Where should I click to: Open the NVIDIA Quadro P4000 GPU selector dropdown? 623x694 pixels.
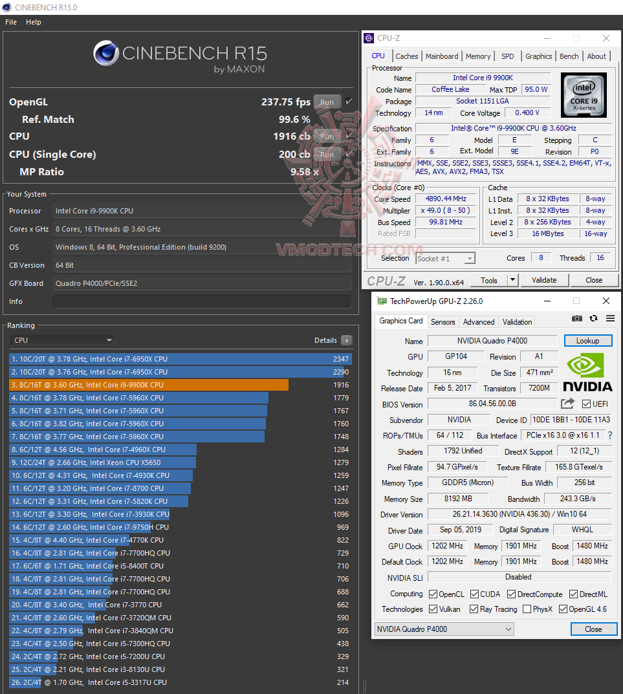pos(444,629)
